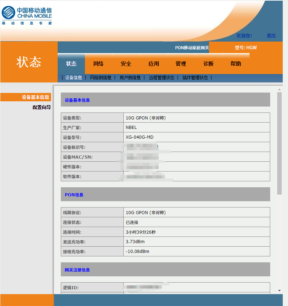Click the 型号: HGW header text
This screenshot has width=288, height=306.
pyautogui.click(x=246, y=48)
